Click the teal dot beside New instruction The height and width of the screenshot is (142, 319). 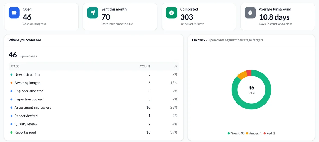pos(11,75)
